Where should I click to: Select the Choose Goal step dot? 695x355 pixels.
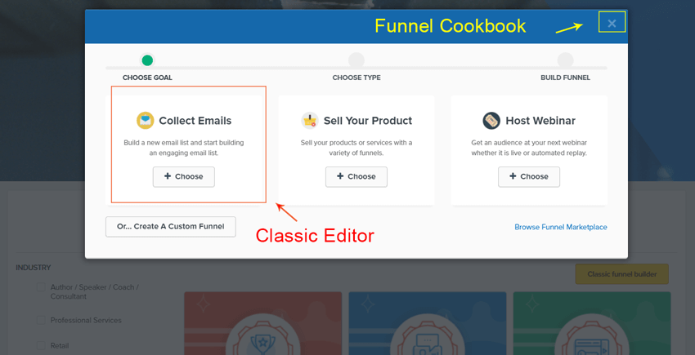click(x=147, y=60)
